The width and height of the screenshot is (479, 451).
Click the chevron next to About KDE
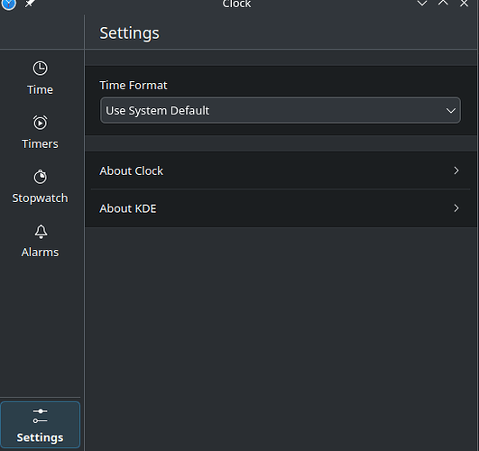[456, 208]
